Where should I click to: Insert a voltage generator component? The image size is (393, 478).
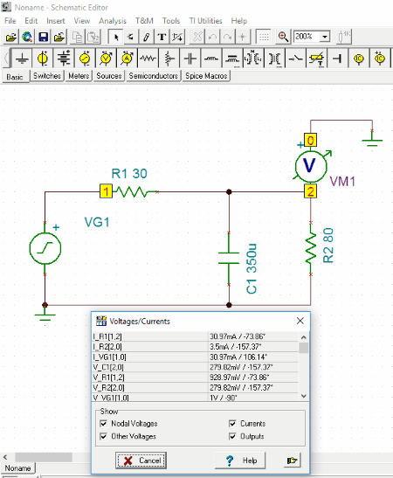coord(85,58)
